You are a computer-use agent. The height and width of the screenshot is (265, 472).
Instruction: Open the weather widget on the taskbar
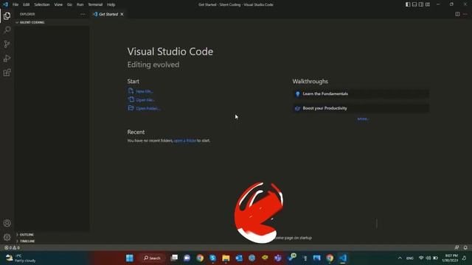pyautogui.click(x=21, y=258)
